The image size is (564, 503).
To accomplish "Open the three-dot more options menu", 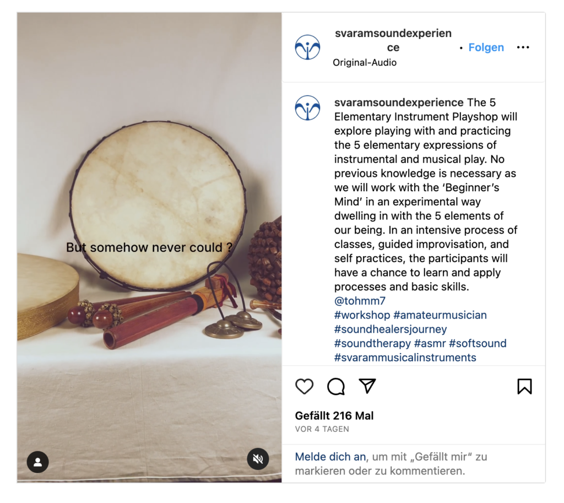I will click(523, 47).
